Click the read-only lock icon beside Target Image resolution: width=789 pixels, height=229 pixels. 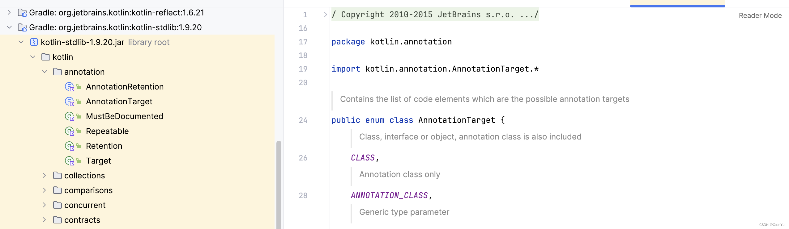point(79,161)
